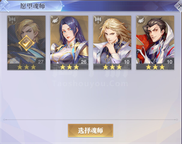Uncheck the gold checkmark on the first card

coord(26,43)
